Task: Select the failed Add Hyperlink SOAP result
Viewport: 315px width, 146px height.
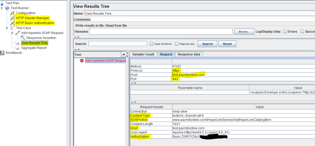Action: [x=106, y=61]
